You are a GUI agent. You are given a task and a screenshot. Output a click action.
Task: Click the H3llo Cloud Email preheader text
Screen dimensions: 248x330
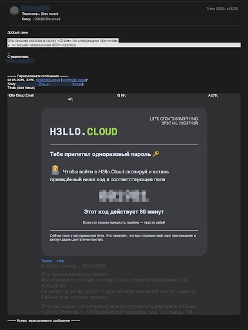click(21, 95)
